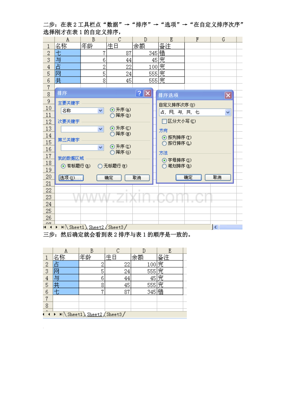Switch to Sheet2 tab in lower spreadsheet
Image resolution: width=286 pixels, height=405 pixels.
pos(95,314)
